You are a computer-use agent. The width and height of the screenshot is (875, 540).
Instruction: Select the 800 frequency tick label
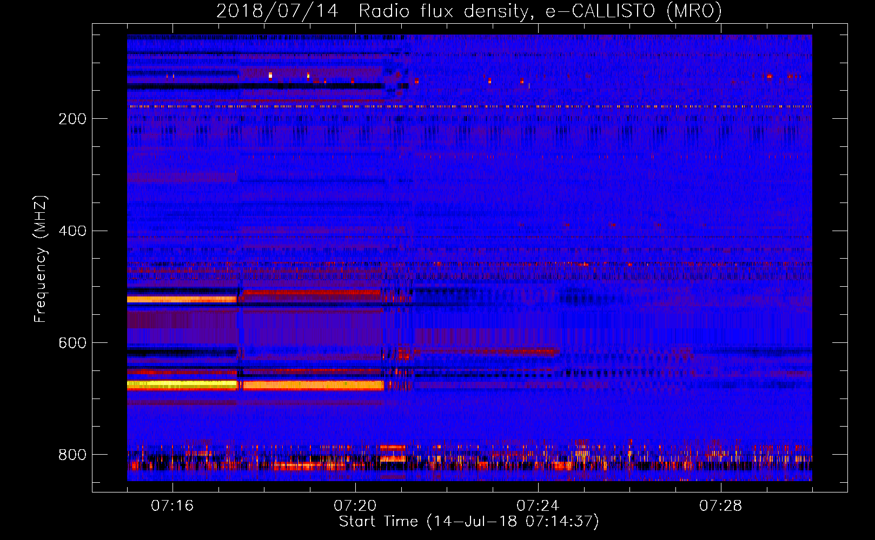72,455
